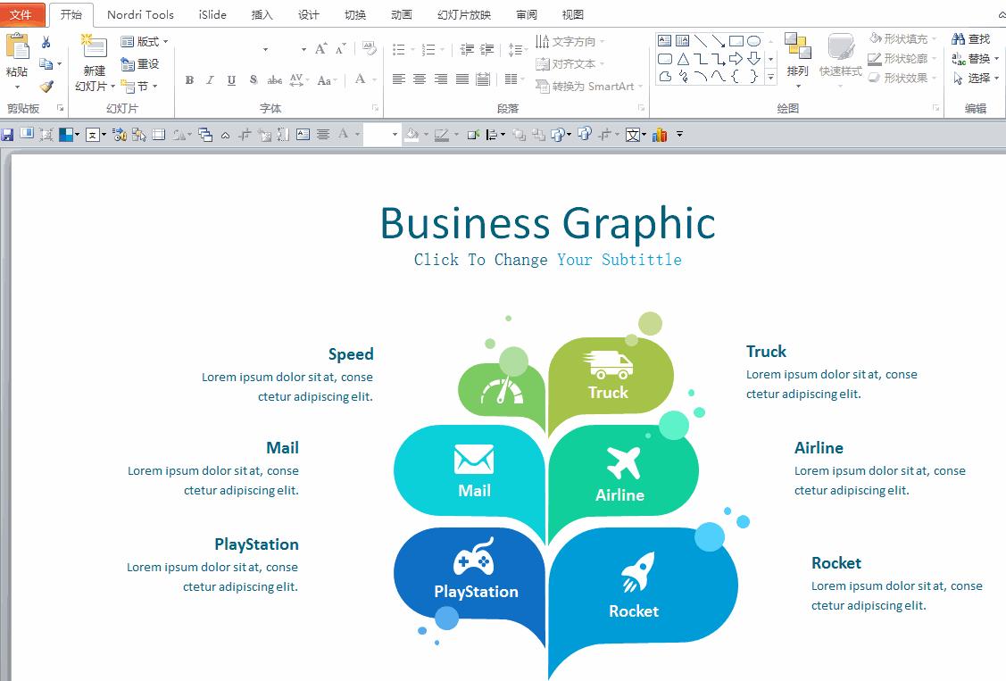Image resolution: width=1006 pixels, height=681 pixels.
Task: Click the Paste clipboard icon
Action: pyautogui.click(x=17, y=47)
